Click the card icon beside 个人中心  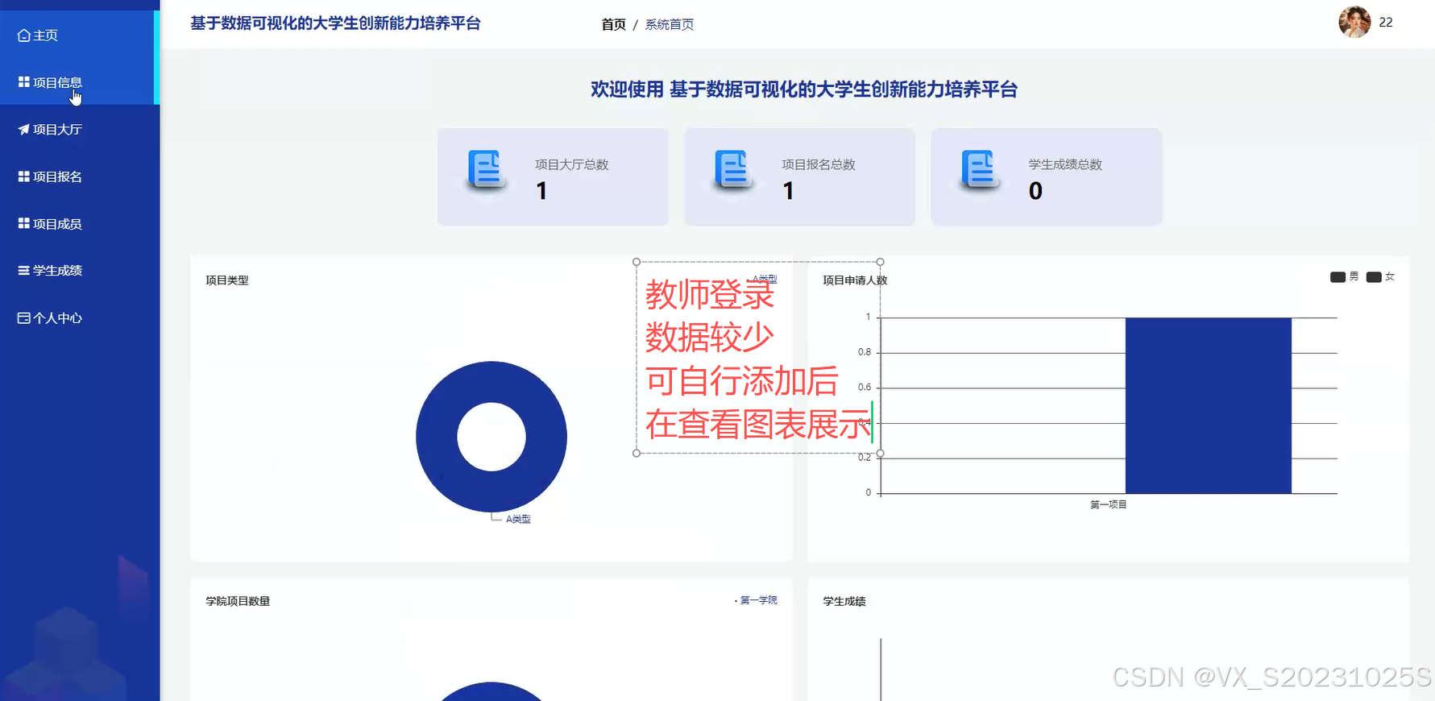click(x=24, y=318)
